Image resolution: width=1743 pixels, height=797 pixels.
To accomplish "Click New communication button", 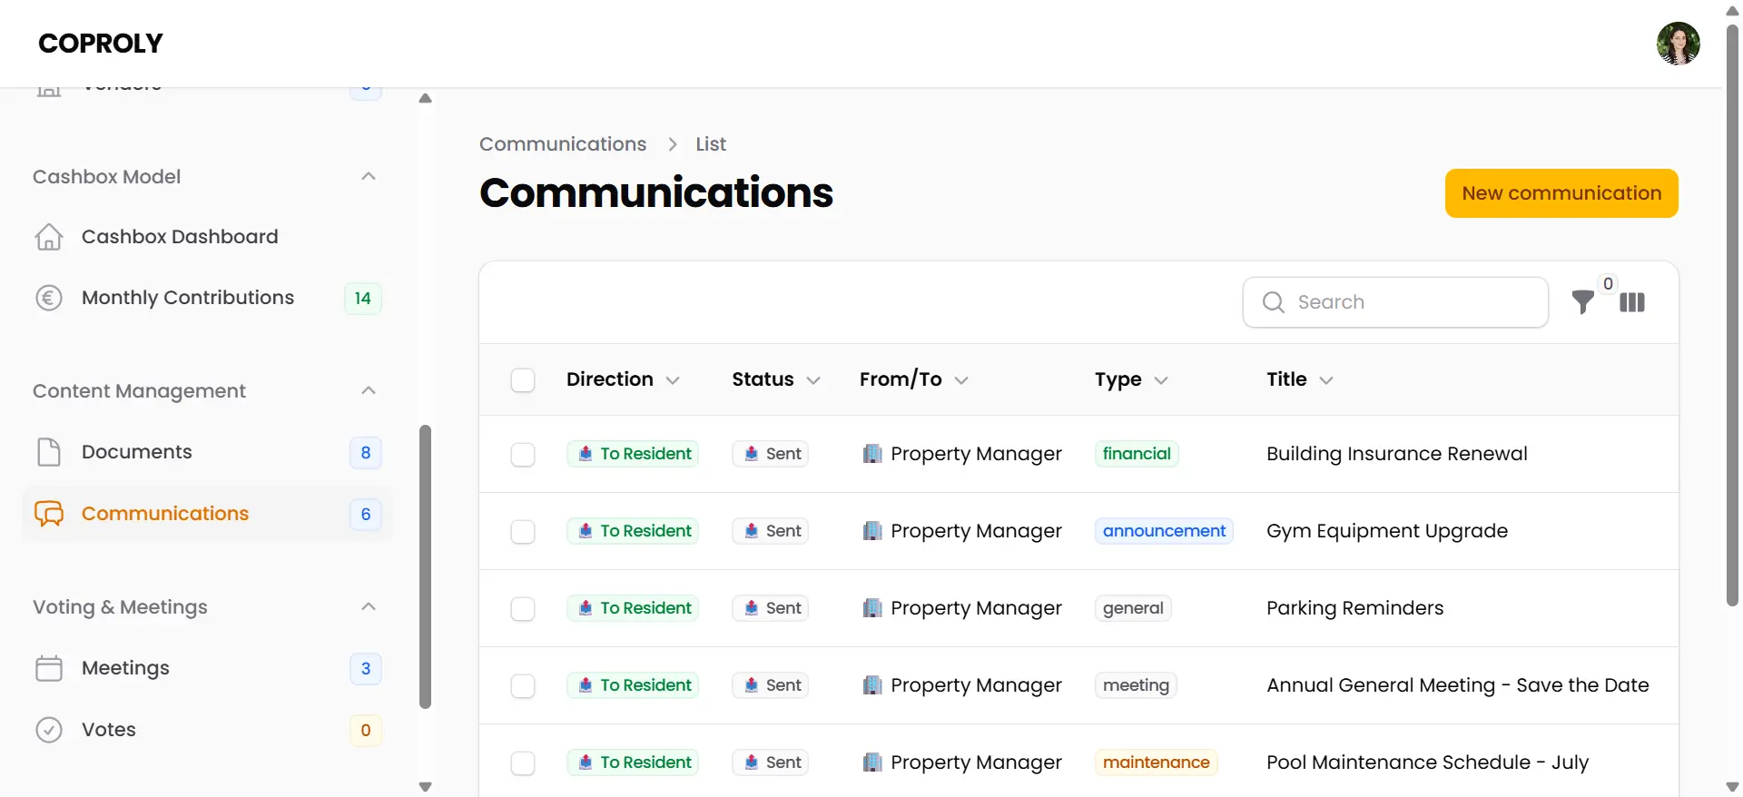I will (1561, 193).
